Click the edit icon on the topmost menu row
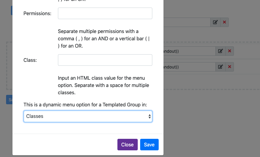The image size is (260, 157). 215,22
